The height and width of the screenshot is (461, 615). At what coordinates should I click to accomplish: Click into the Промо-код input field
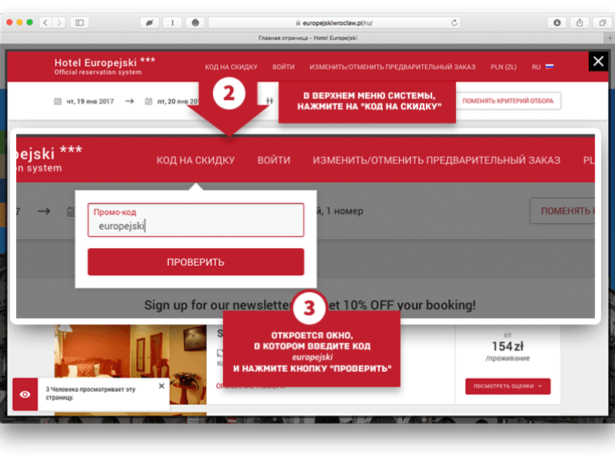196,220
